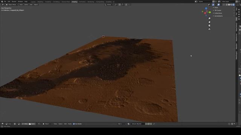
Task: Click the zoom magnifier viewport icon
Action: click(209, 18)
